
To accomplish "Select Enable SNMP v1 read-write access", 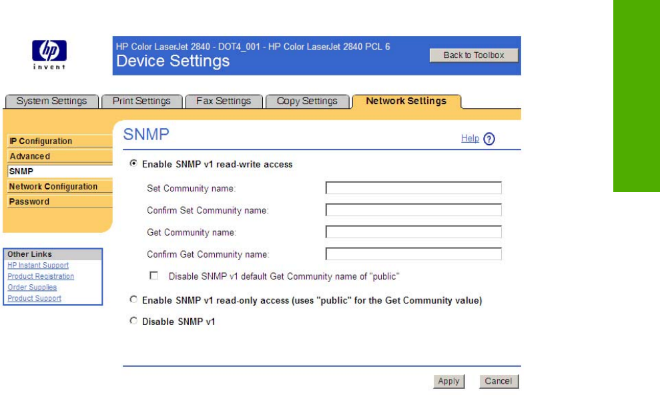I will point(133,163).
